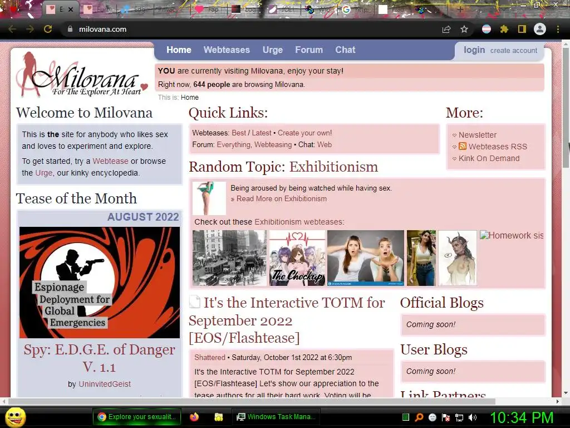The image size is (570, 428).
Task: Click the Random Topic heading link
Action: coord(333,167)
